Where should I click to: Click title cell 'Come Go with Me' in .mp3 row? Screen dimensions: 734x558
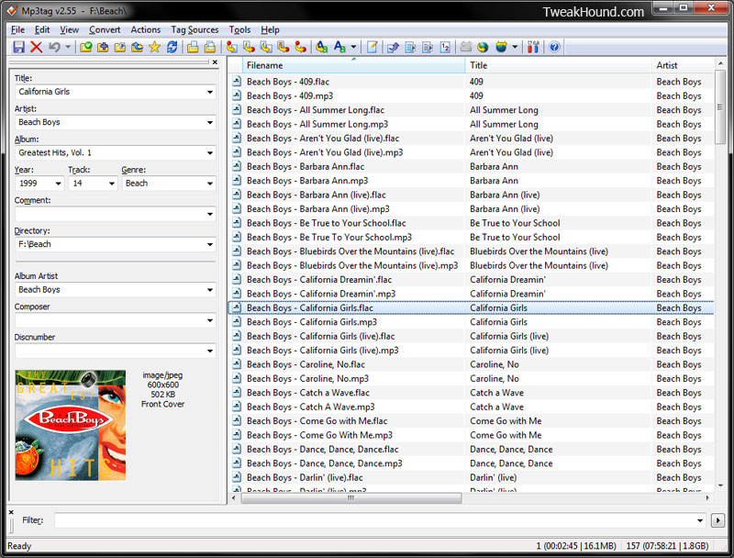click(506, 435)
